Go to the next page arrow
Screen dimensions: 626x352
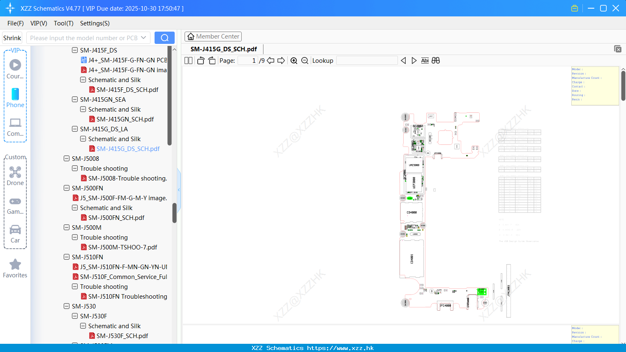[x=281, y=61]
